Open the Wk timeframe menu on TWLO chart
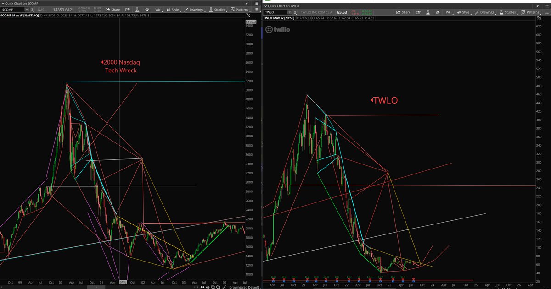The height and width of the screenshot is (289, 551). [x=448, y=12]
